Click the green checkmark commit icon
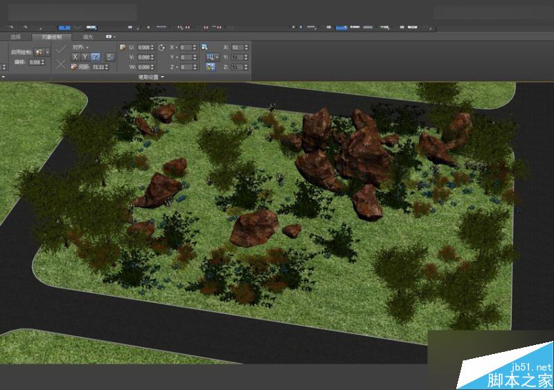 coord(61,48)
